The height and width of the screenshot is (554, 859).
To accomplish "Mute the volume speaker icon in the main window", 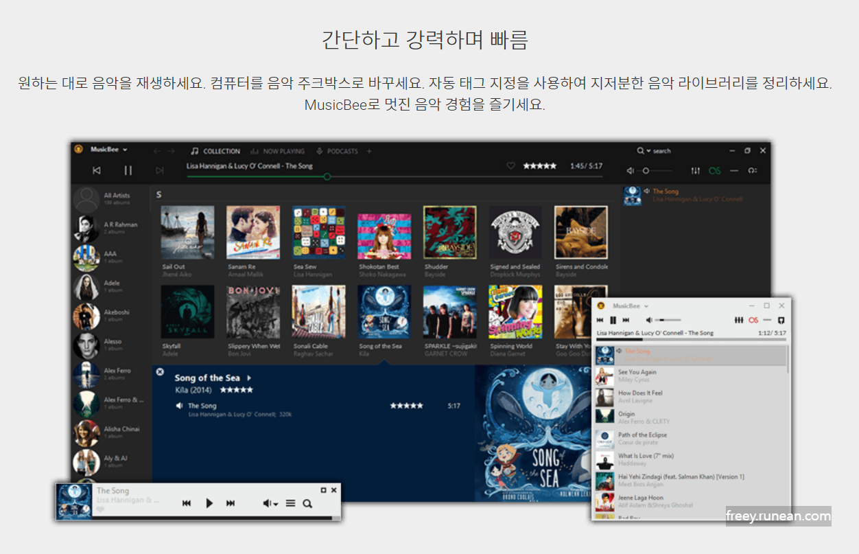I will [632, 170].
